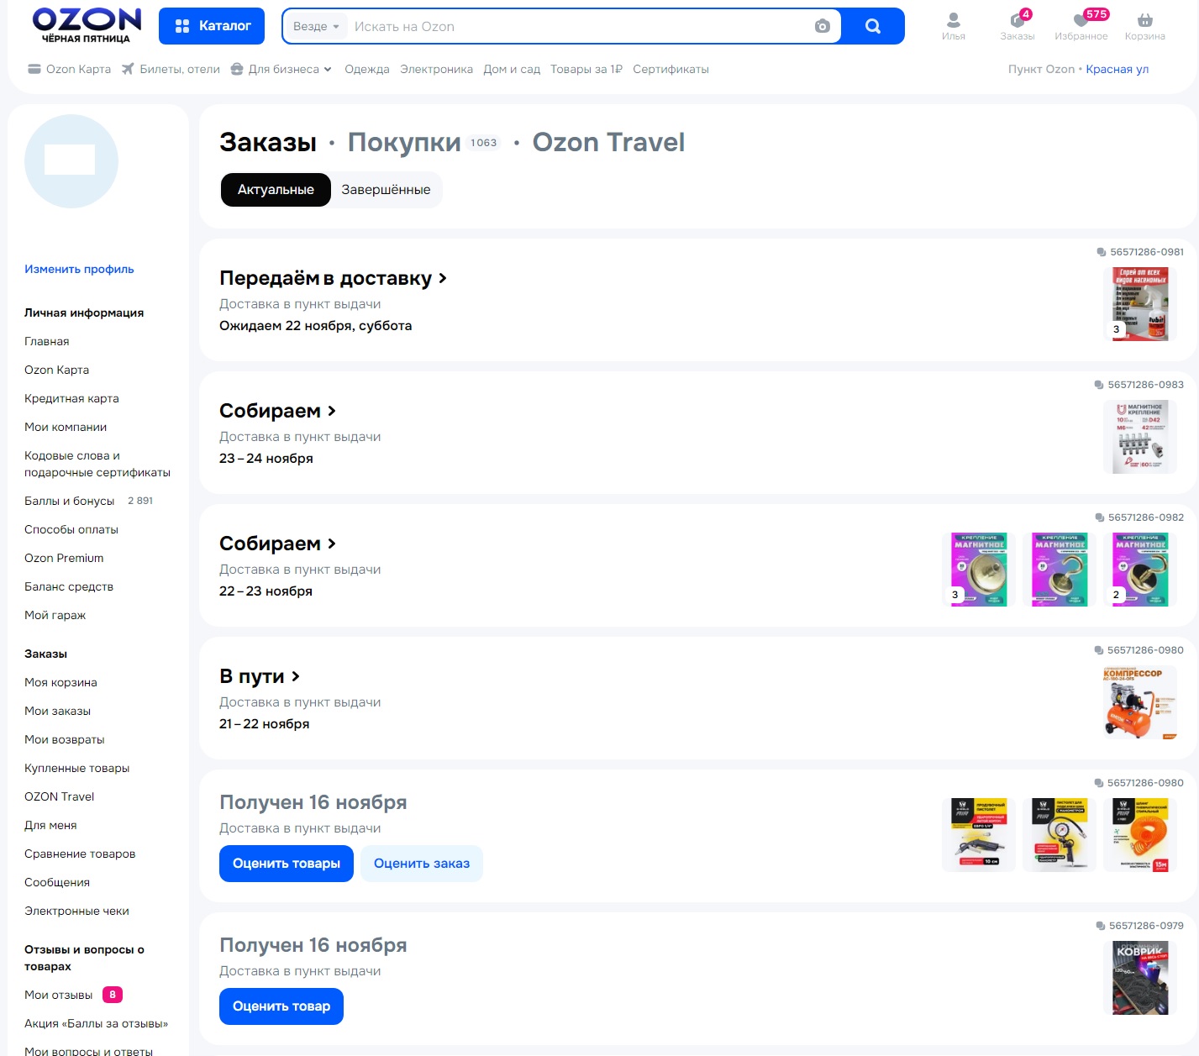The height and width of the screenshot is (1056, 1199).
Task: Click the Оценить заказ button
Action: coord(422,864)
